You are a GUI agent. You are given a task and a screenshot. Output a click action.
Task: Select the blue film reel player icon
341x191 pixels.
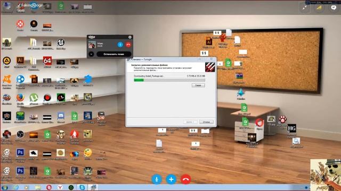click(x=20, y=79)
